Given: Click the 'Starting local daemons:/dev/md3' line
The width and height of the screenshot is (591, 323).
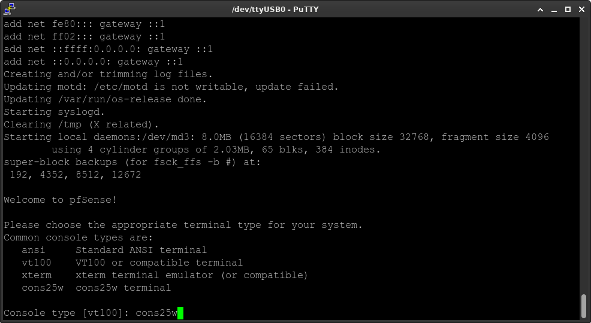Looking at the screenshot, I should coord(276,137).
